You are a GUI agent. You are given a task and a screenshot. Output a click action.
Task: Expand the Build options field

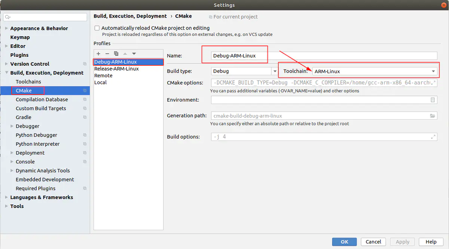433,137
